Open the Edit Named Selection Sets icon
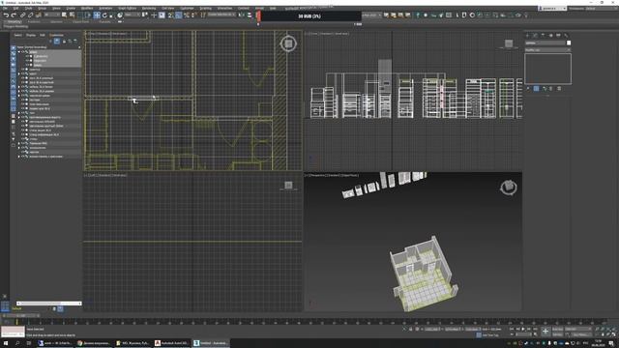Image resolution: width=619 pixels, height=348 pixels. (x=203, y=15)
